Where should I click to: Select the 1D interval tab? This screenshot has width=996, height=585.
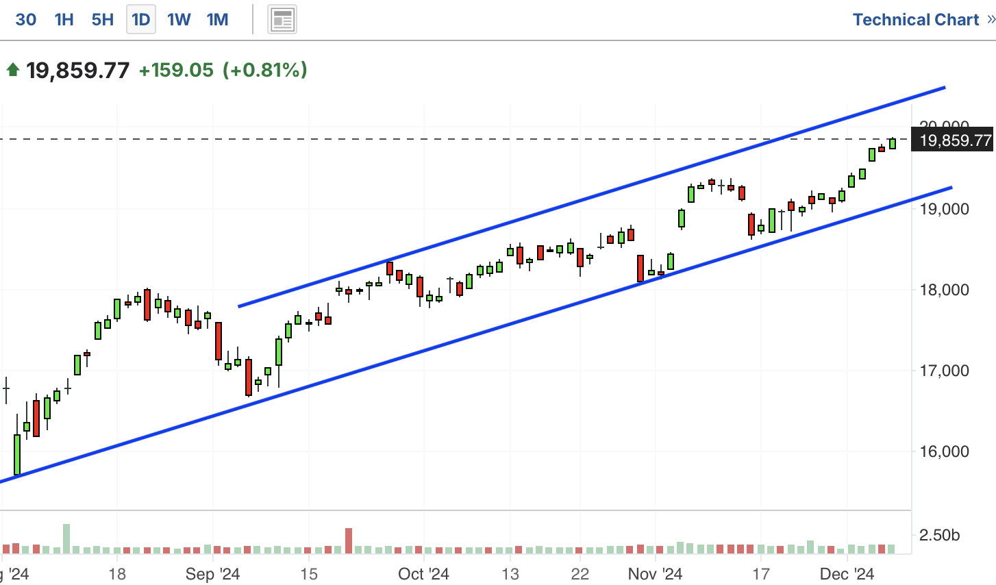[141, 19]
